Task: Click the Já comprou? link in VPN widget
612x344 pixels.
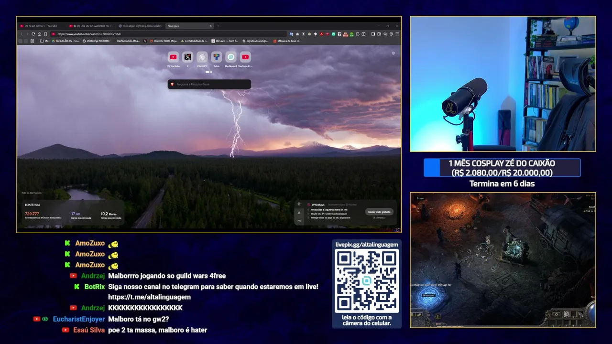Action: click(x=379, y=217)
